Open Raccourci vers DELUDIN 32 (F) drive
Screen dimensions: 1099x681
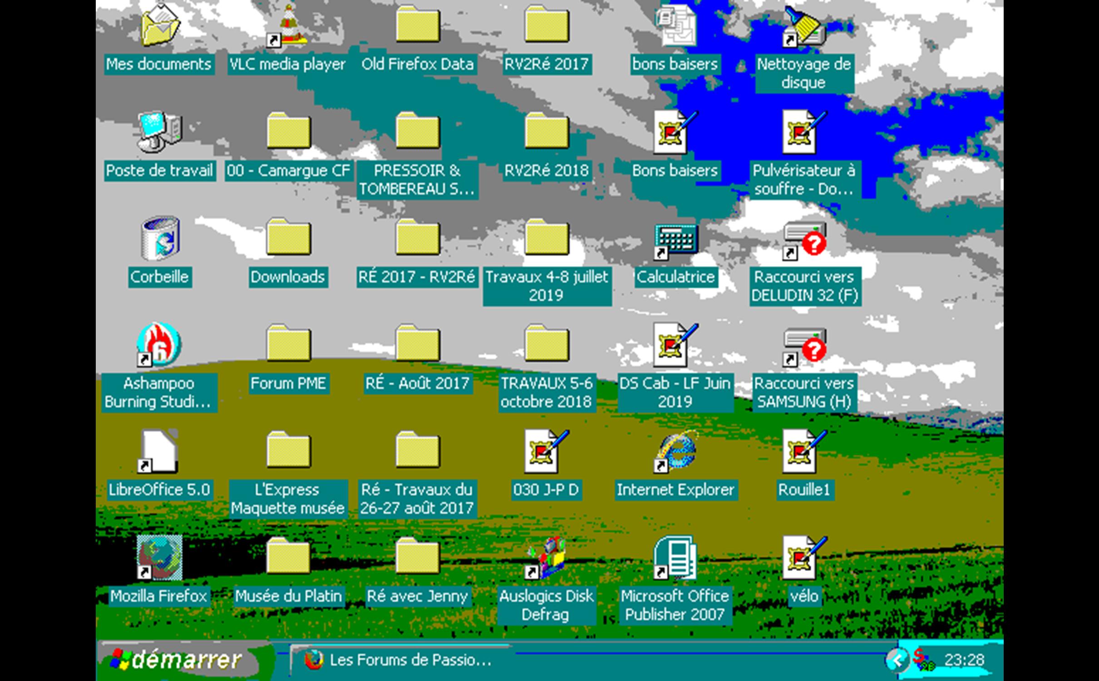pos(804,240)
